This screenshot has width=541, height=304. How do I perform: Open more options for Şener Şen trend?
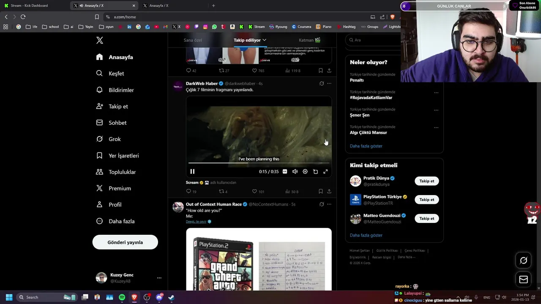point(436,110)
